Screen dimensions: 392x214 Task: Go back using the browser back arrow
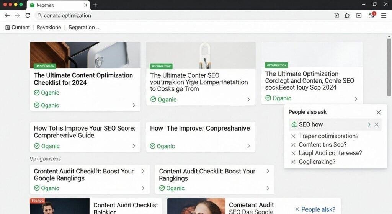click(x=7, y=15)
